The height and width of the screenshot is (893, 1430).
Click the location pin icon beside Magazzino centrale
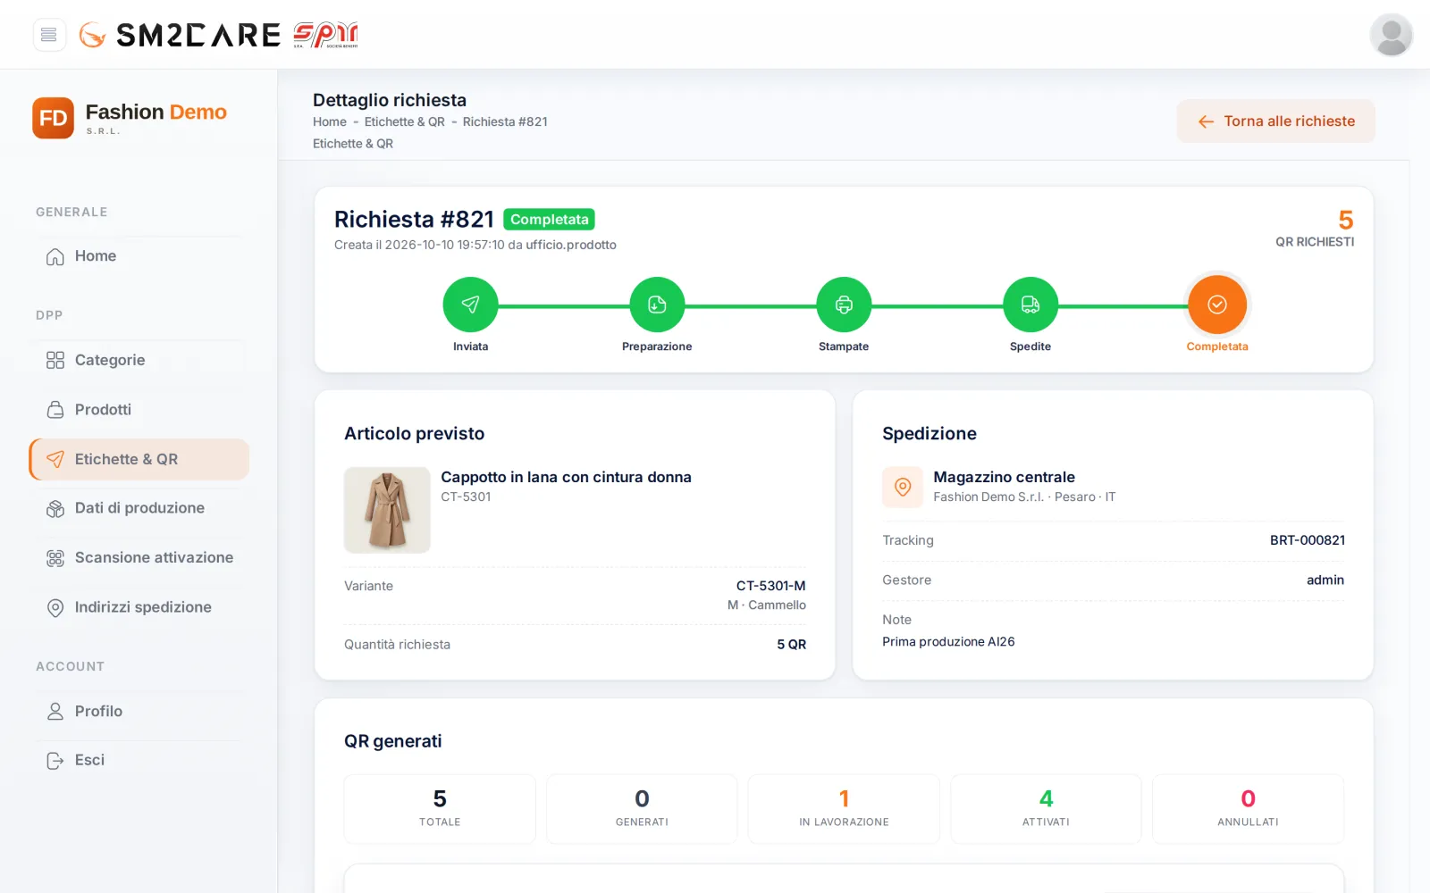(903, 487)
